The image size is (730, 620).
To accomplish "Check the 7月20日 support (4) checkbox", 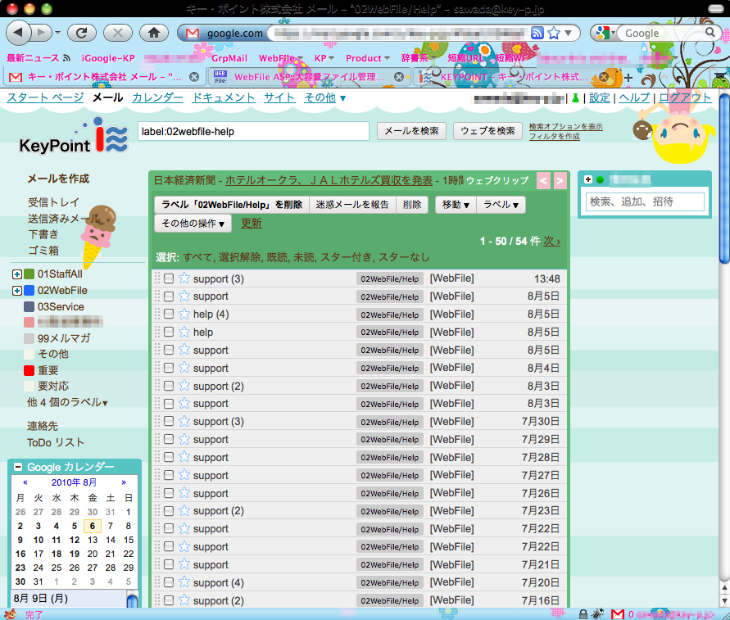I will (x=169, y=582).
